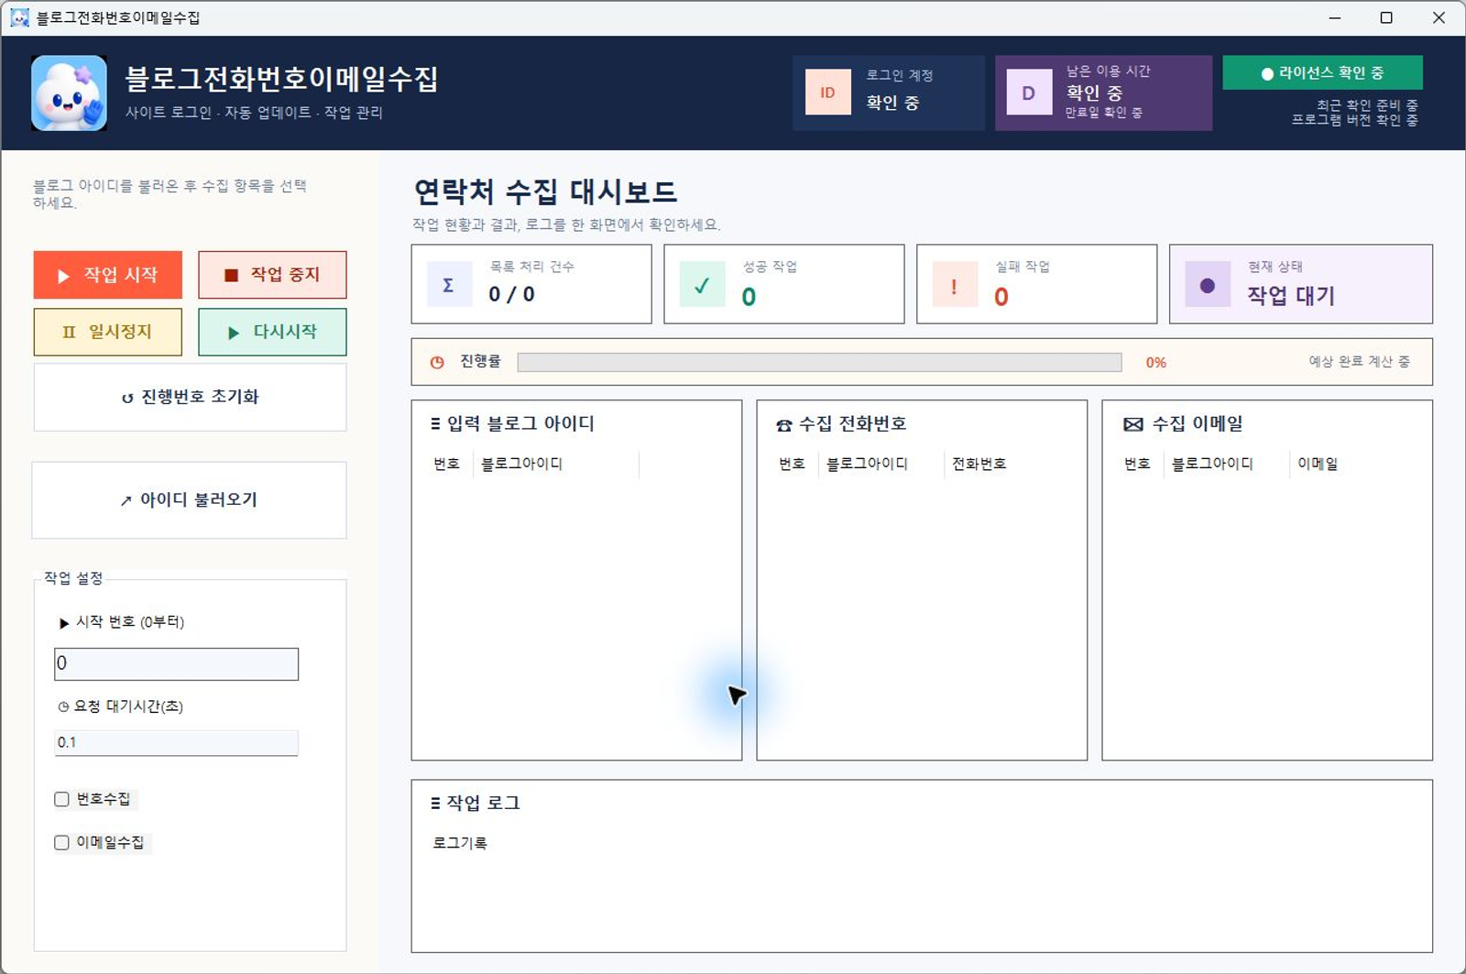Stop the job with 작업 중지

click(x=272, y=275)
